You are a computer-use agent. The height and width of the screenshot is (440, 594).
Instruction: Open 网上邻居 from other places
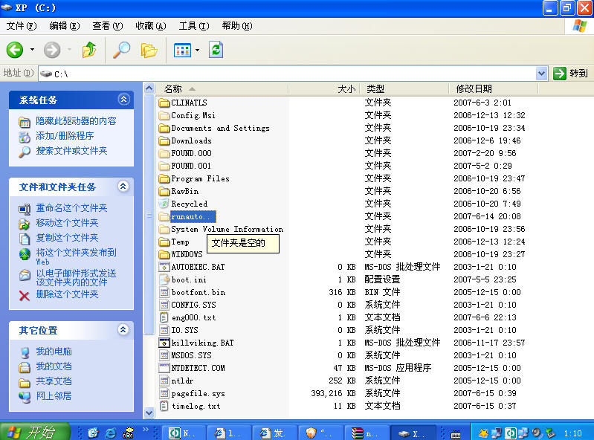[x=54, y=395]
